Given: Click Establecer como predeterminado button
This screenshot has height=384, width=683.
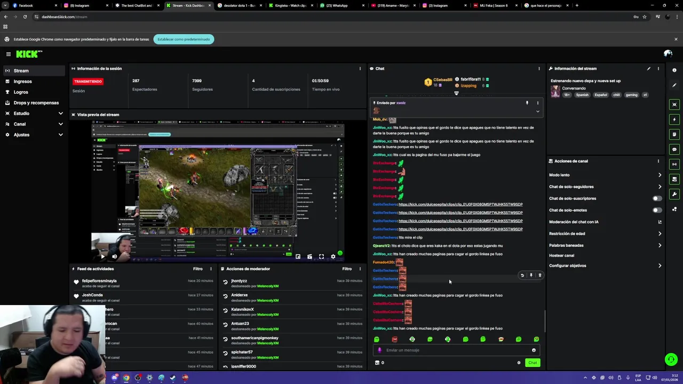Looking at the screenshot, I should click(184, 39).
